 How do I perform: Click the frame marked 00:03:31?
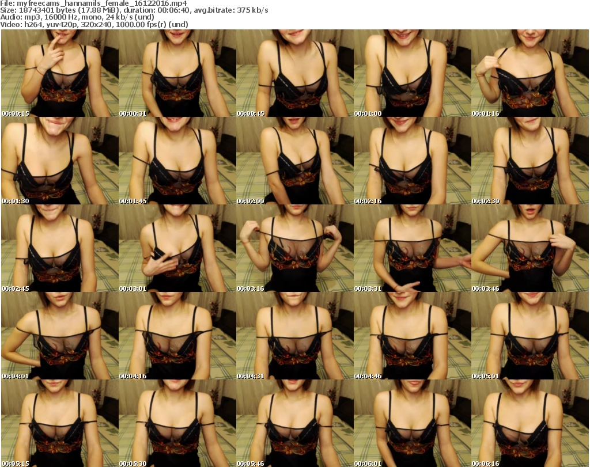[x=413, y=249]
